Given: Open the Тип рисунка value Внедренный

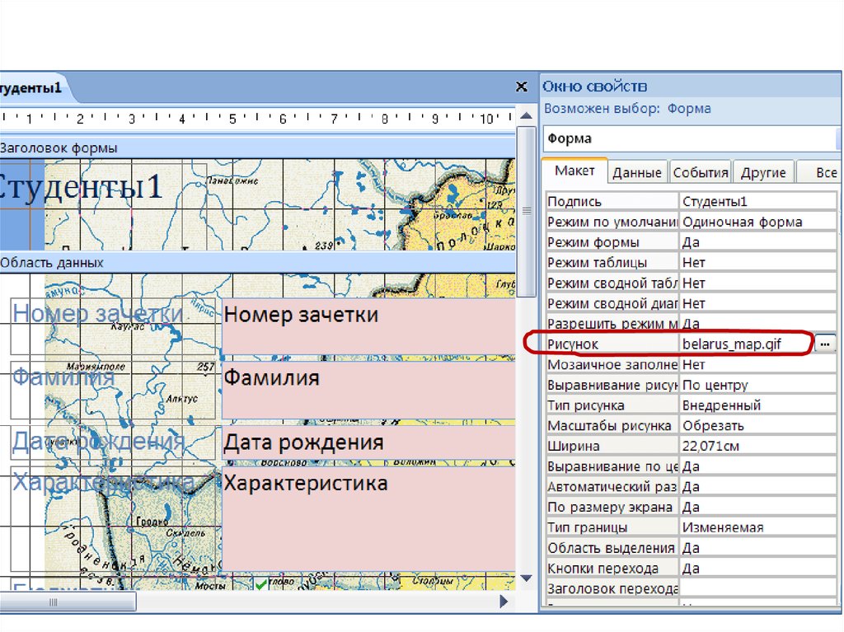Looking at the screenshot, I should pos(758,405).
